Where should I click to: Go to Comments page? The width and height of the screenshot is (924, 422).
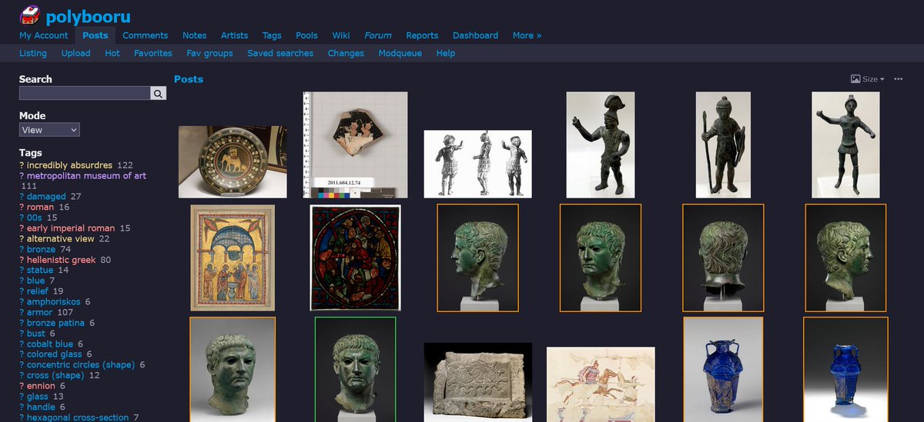click(x=145, y=35)
